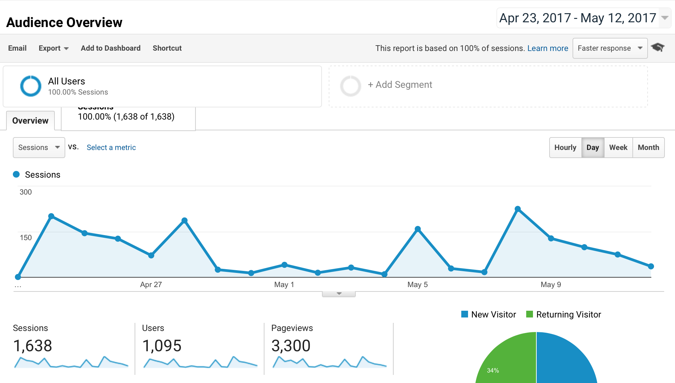Select the Overview tab
This screenshot has height=383, width=675.
30,121
